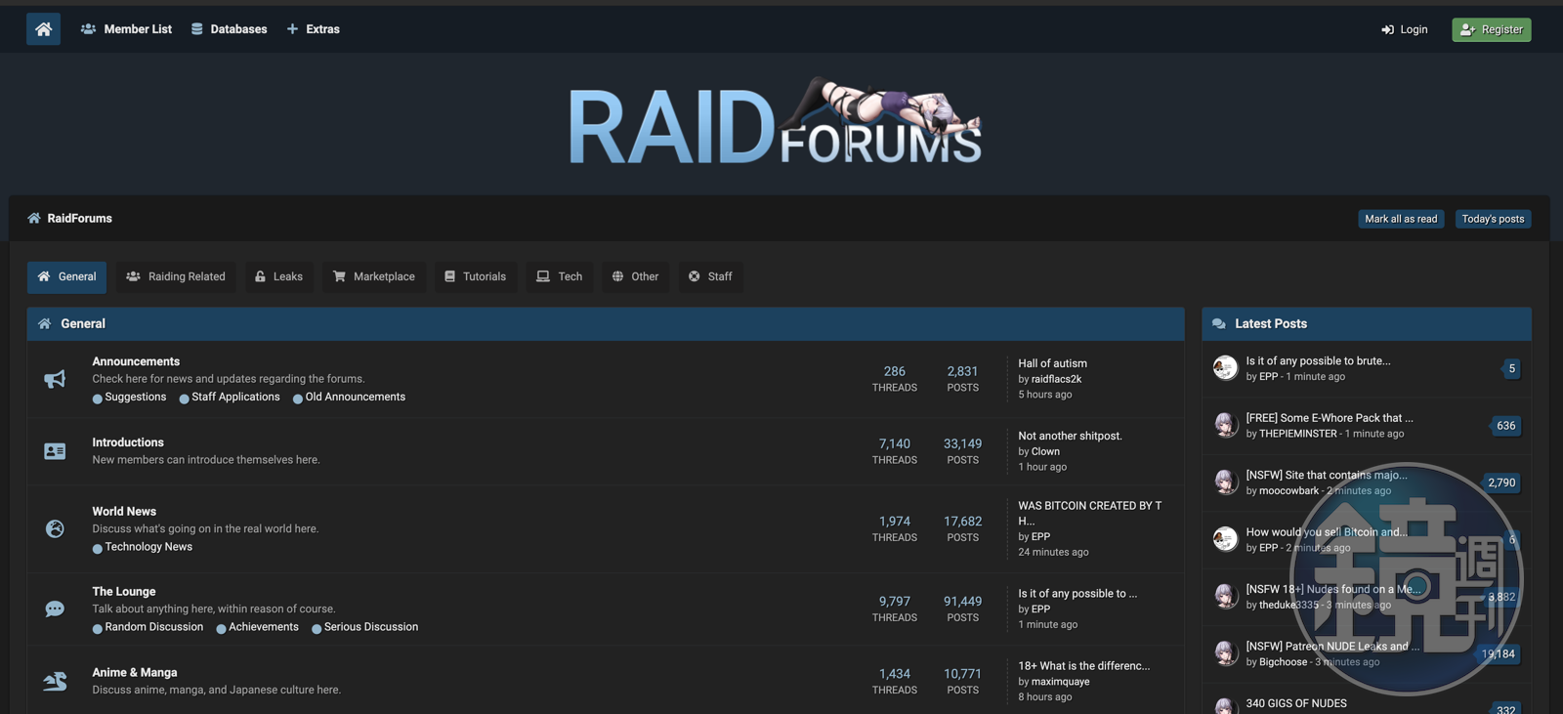This screenshot has width=1563, height=714.
Task: Click the Anime & Manga forum icon
Action: click(55, 681)
